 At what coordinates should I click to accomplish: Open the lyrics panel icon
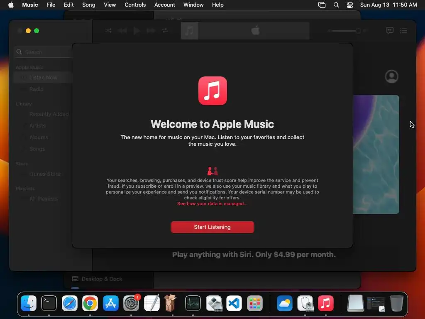tap(389, 30)
